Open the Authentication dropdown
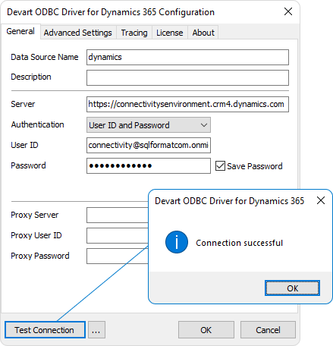This screenshot has width=333, height=346. pos(149,125)
